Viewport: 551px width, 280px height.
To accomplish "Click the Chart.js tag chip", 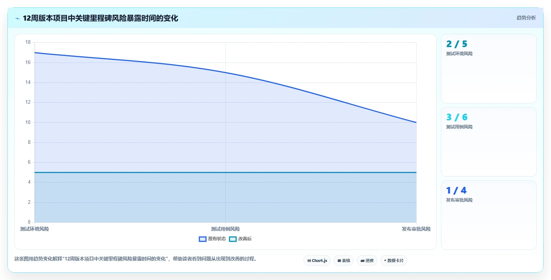I will click(x=317, y=260).
